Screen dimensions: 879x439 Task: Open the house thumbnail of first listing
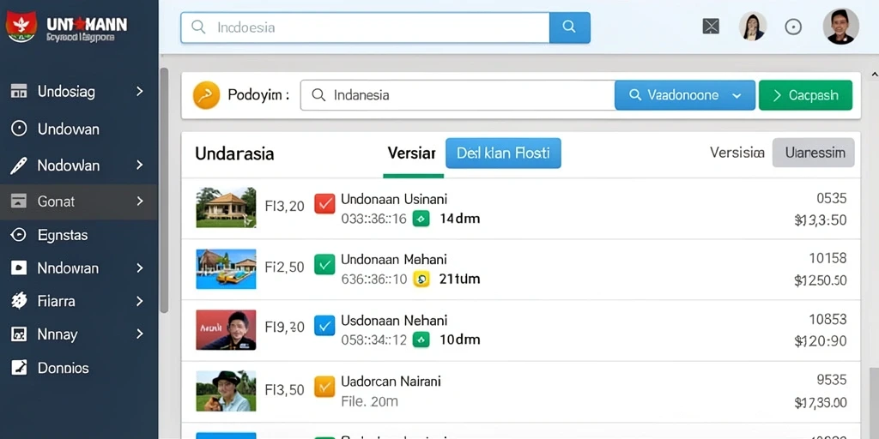tap(226, 207)
